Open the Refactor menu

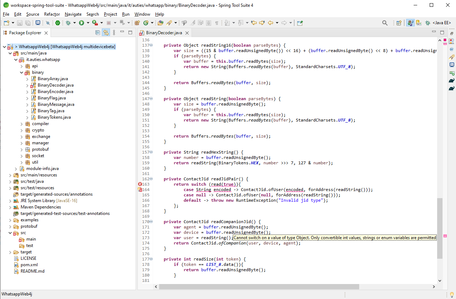point(52,14)
